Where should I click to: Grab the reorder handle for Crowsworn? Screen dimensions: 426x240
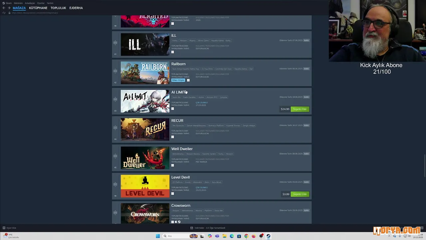[115, 213]
